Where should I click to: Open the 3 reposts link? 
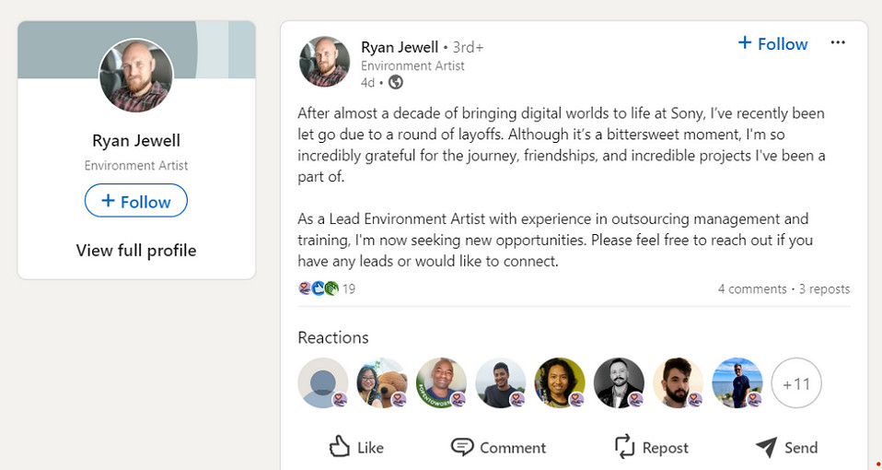824,288
